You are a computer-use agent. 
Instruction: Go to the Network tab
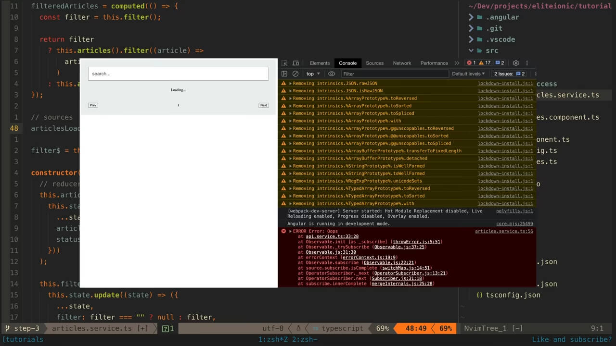coord(402,63)
